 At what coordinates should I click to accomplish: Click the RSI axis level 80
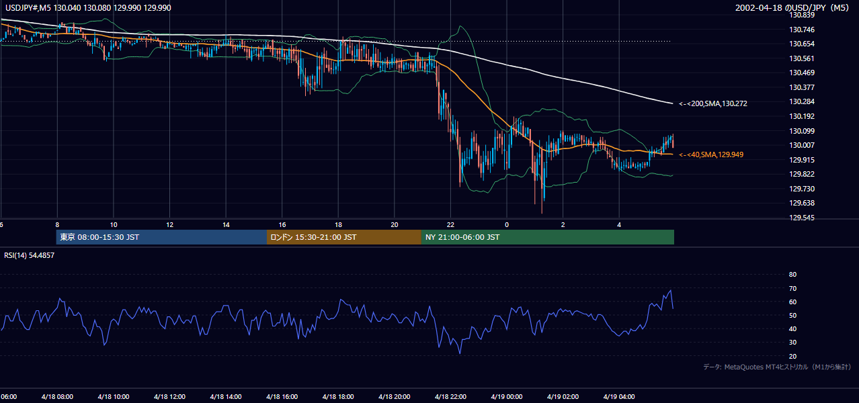point(792,275)
